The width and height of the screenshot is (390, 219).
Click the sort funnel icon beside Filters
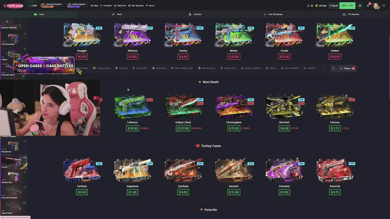(x=333, y=68)
